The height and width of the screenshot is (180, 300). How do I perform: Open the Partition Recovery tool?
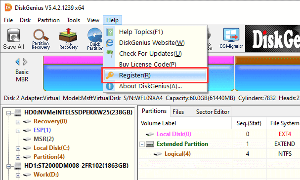tap(41, 39)
